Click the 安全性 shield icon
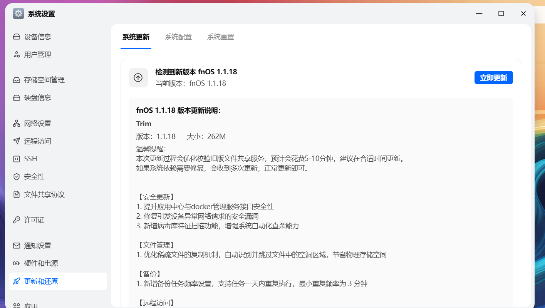 click(x=16, y=176)
